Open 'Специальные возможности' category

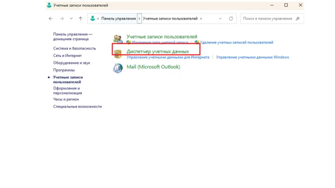pyautogui.click(x=77, y=106)
